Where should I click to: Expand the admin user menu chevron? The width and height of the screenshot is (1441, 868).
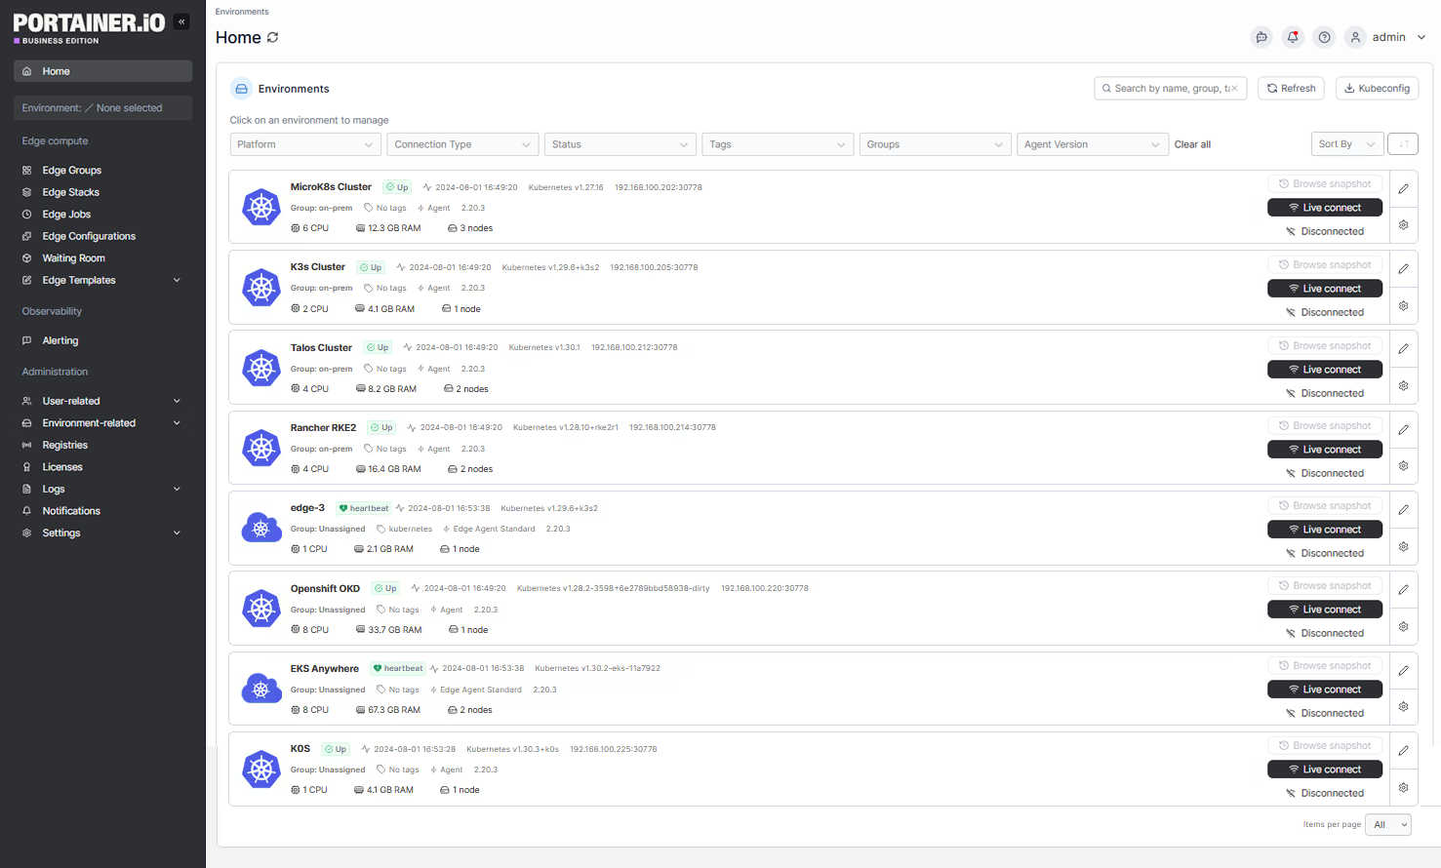(1421, 37)
